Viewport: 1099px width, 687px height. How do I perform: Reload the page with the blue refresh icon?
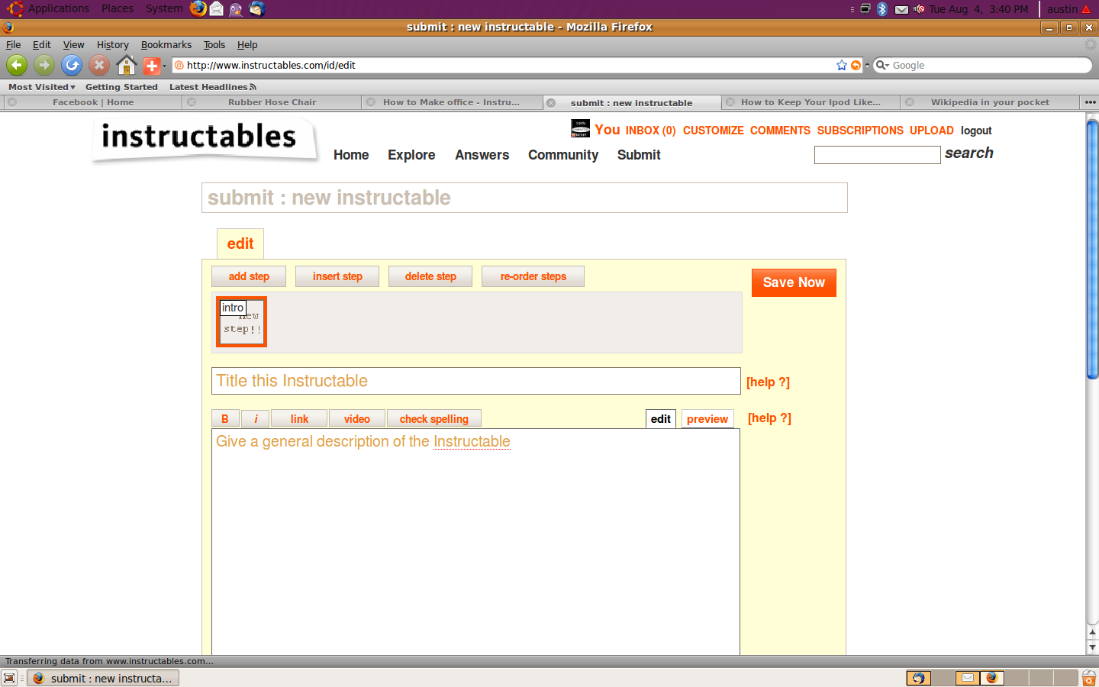coord(72,66)
